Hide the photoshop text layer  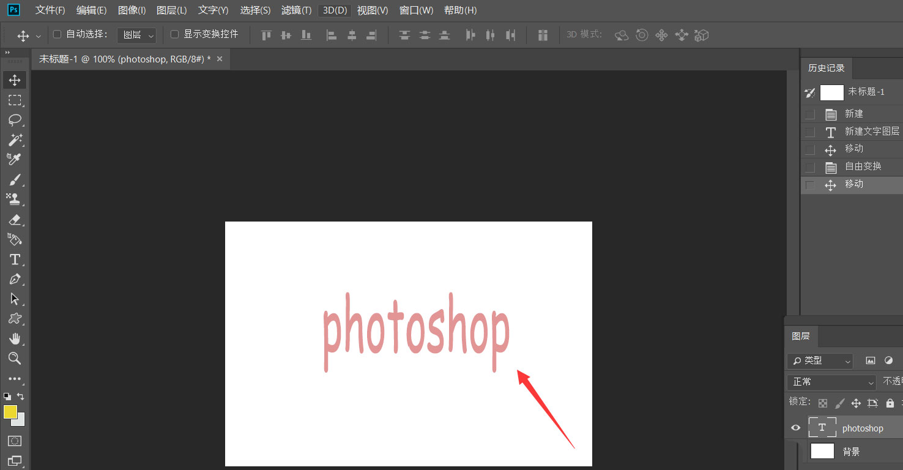(796, 428)
